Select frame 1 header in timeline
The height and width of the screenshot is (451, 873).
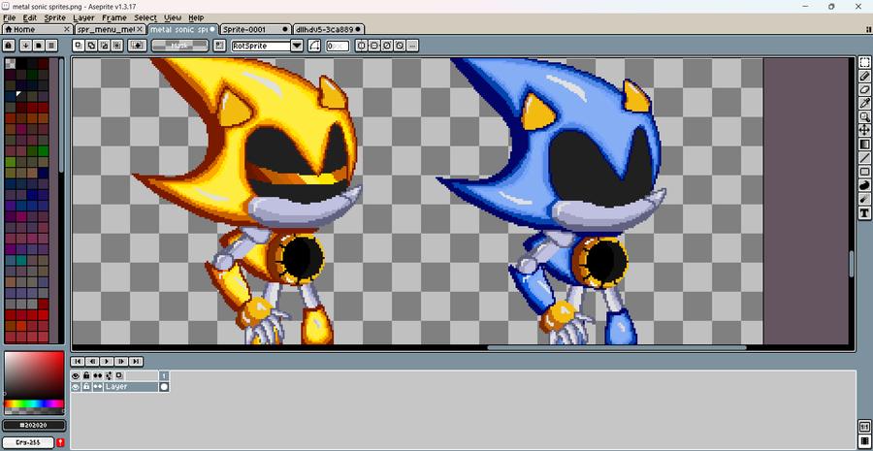[164, 376]
